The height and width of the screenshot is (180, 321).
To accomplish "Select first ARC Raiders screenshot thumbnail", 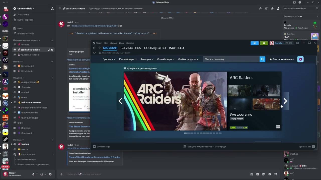I will [x=239, y=90].
